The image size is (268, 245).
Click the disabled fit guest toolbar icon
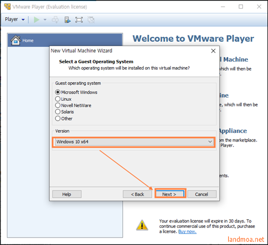(91, 20)
